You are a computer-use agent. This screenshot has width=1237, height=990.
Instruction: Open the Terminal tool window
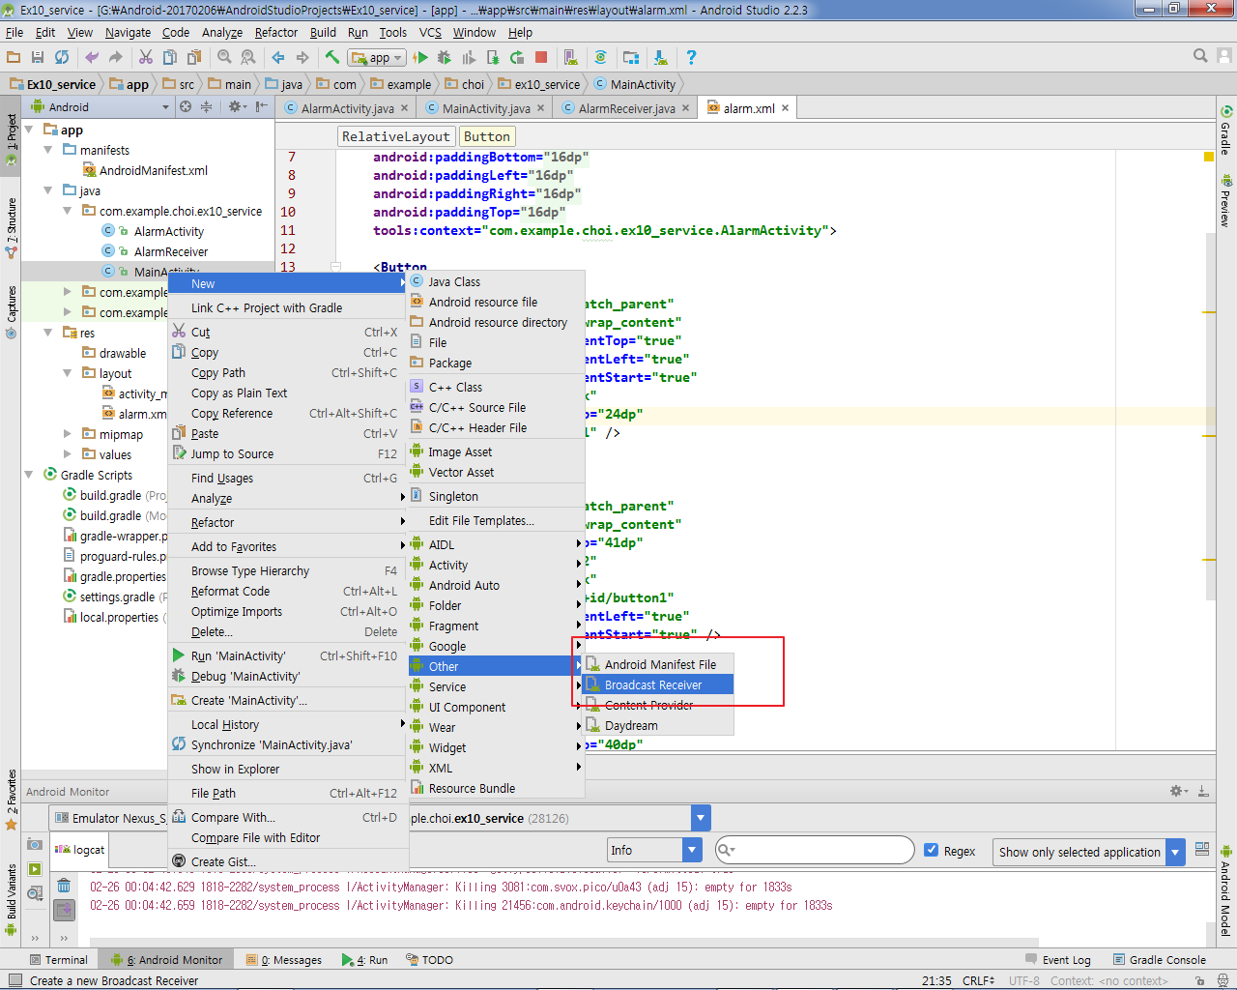click(x=58, y=960)
